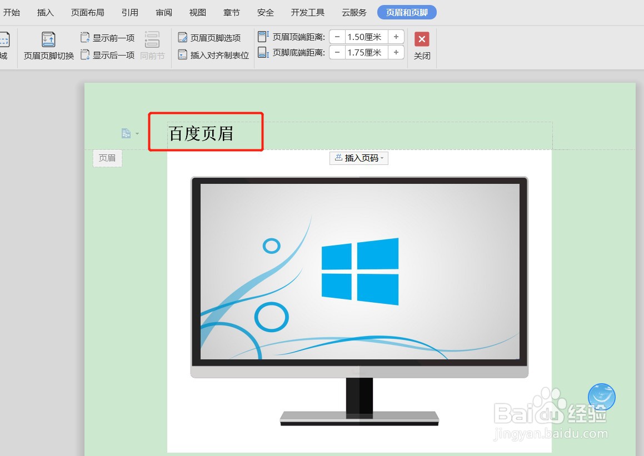Viewport: 644px width, 456px height.
Task: Click the 1.50厘米 header distance field
Action: tap(366, 37)
